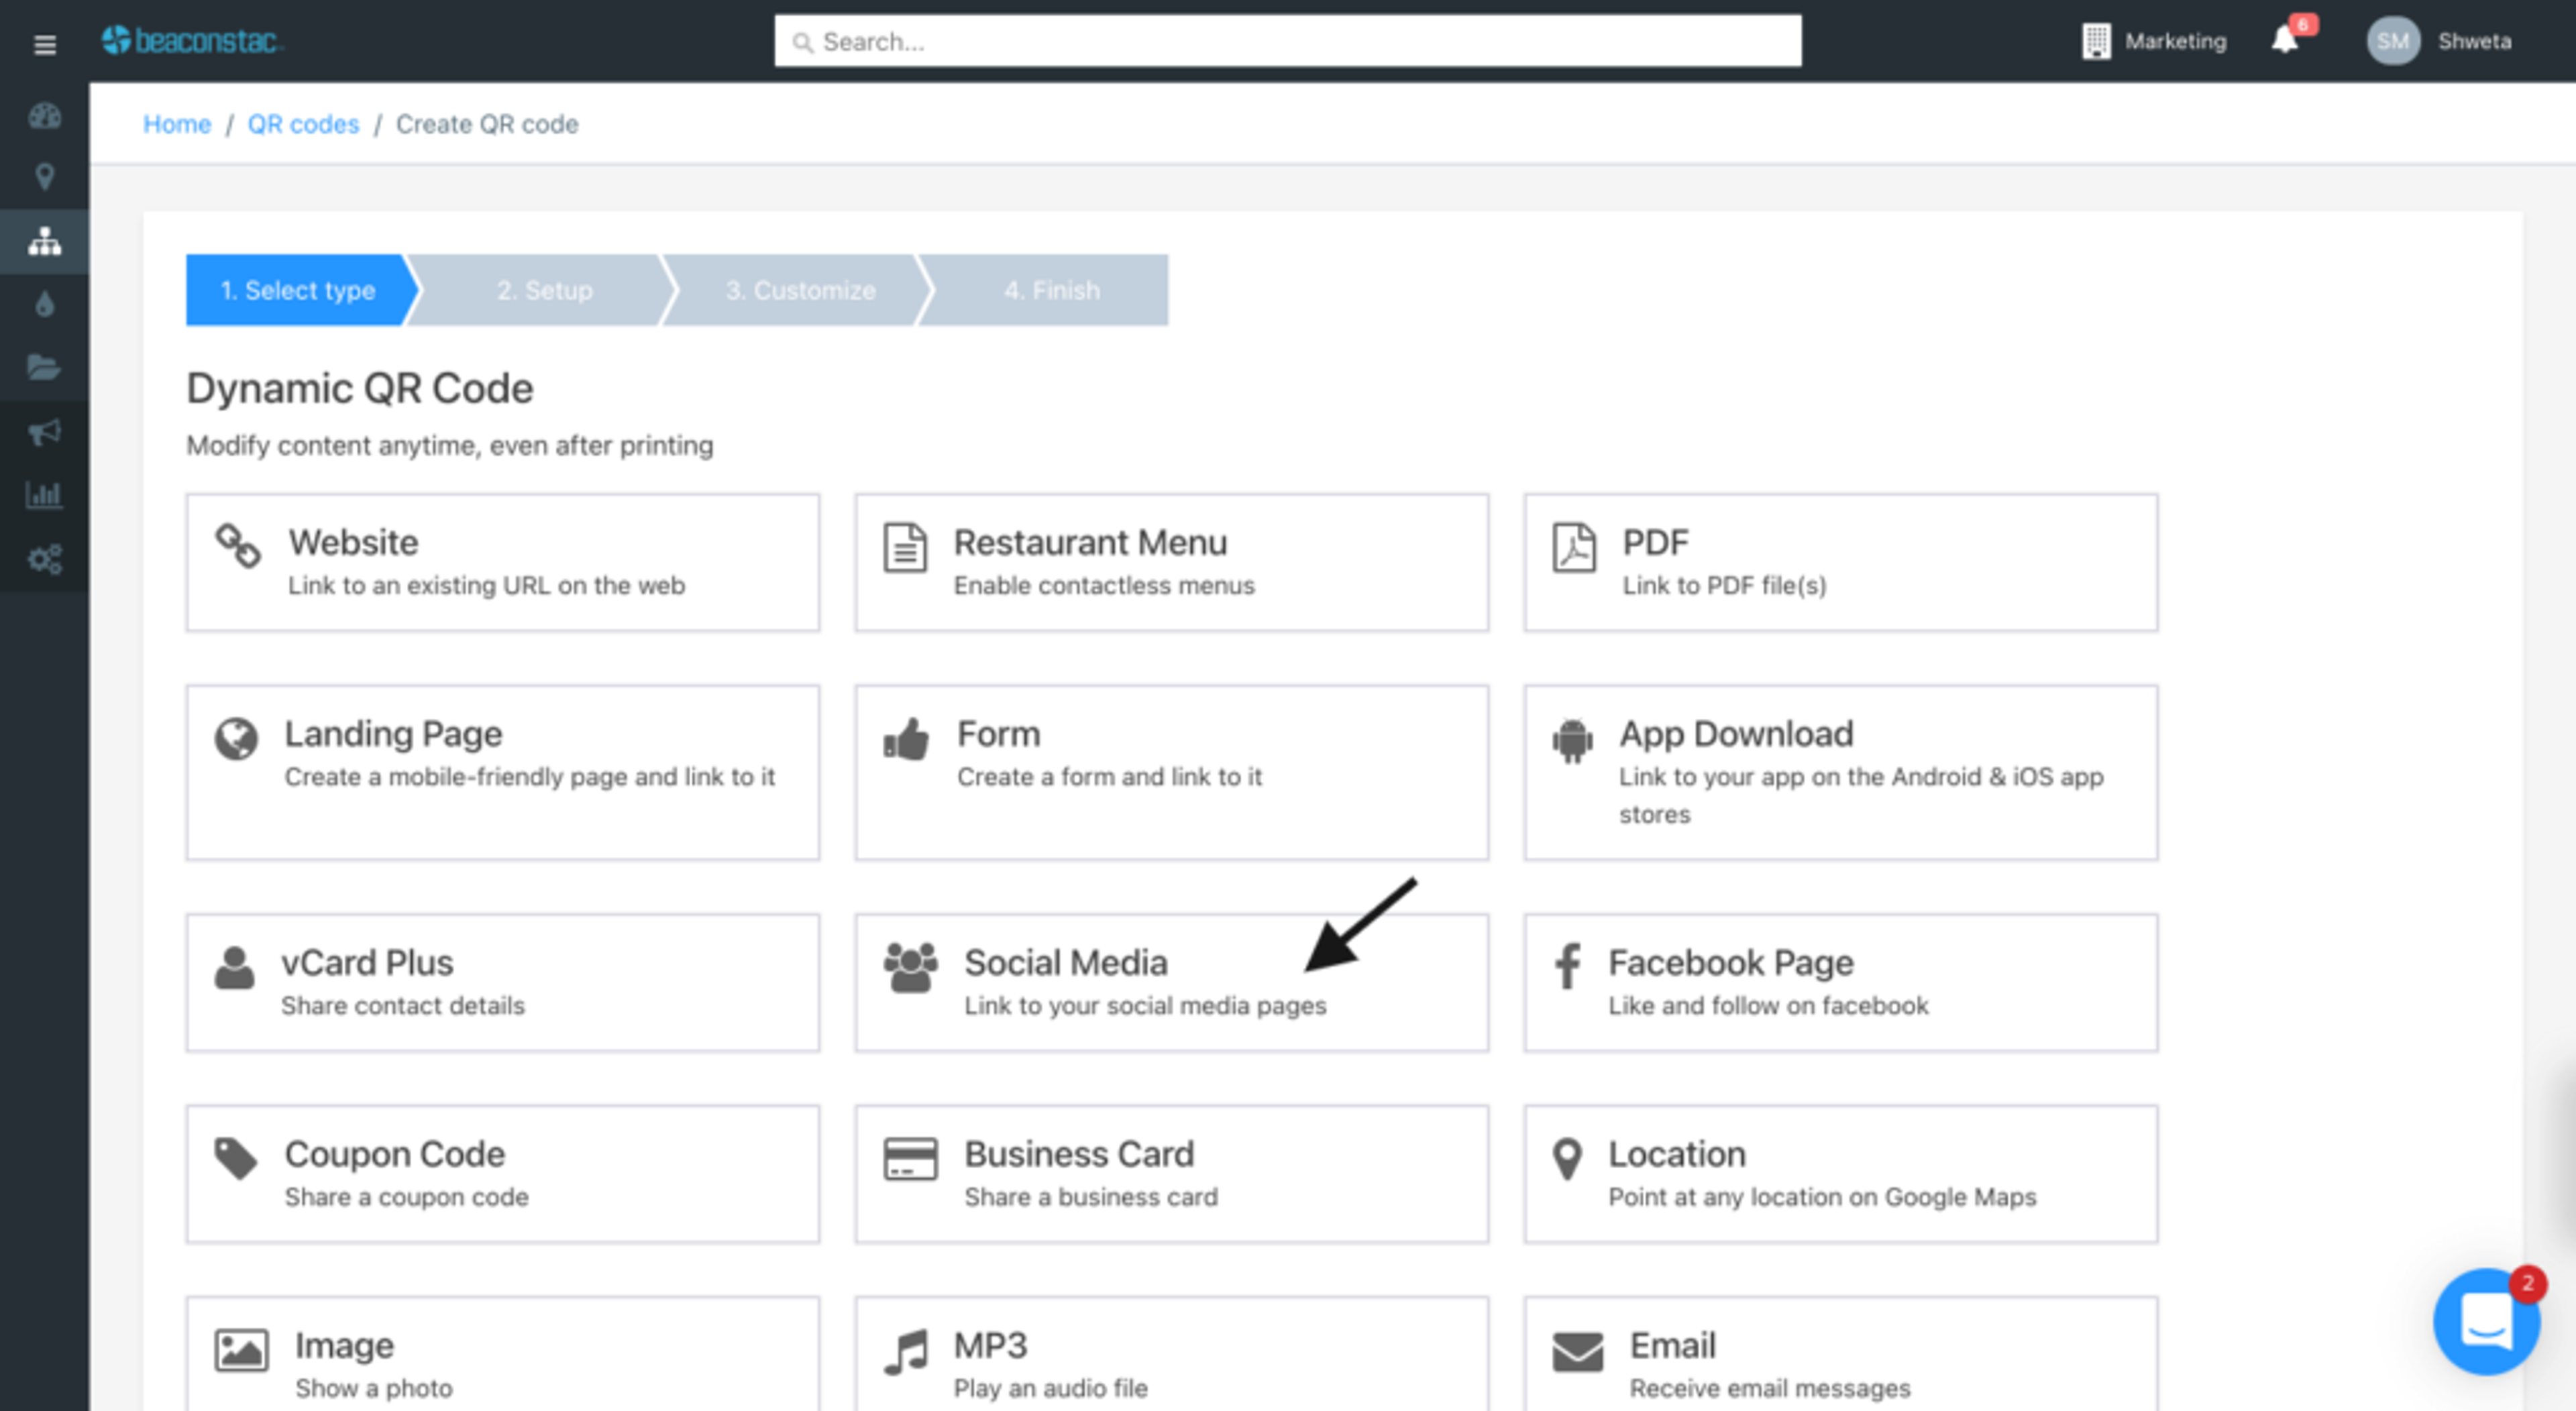Viewport: 2576px width, 1411px height.
Task: Open the bar chart analytics sidebar icon
Action: [44, 494]
